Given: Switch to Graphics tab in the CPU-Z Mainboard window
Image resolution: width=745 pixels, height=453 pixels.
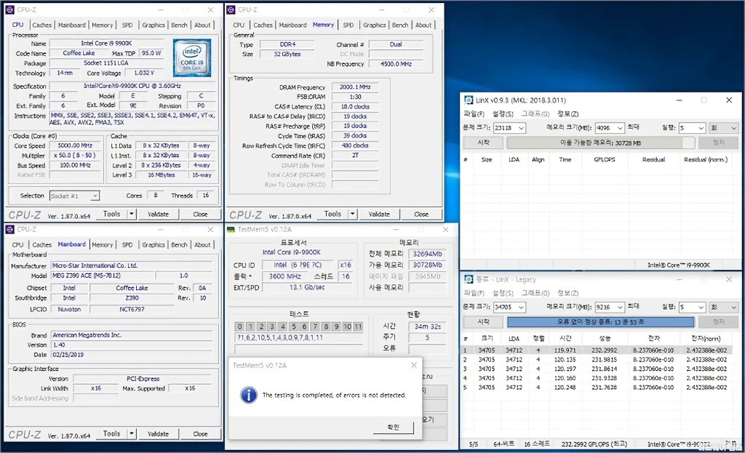Looking at the screenshot, I should click(153, 244).
